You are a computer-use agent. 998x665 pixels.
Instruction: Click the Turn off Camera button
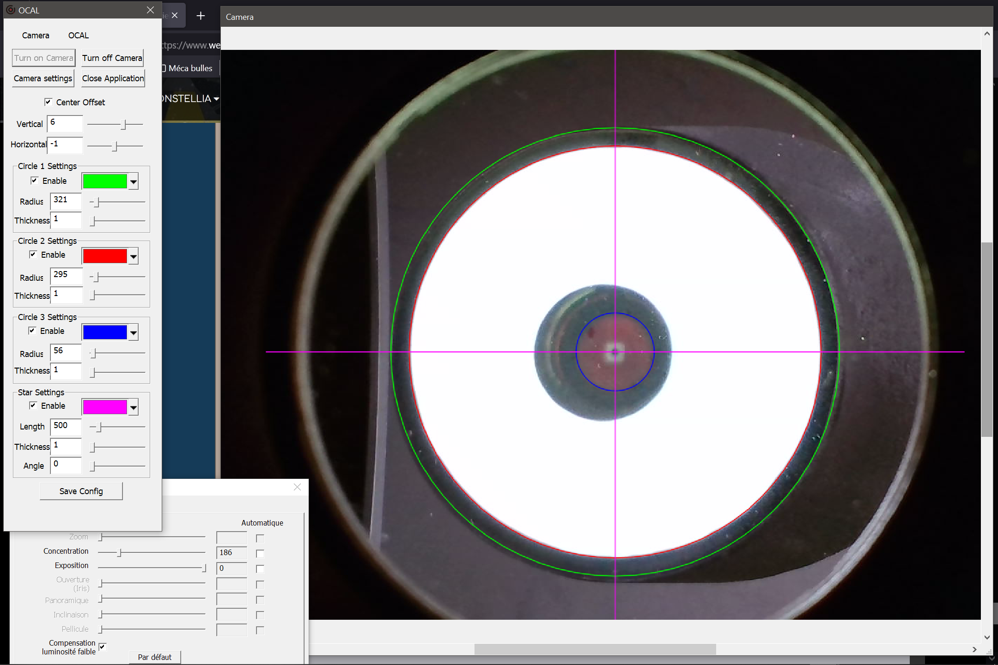click(112, 58)
